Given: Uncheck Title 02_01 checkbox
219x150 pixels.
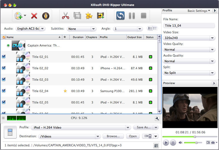Looking at the screenshot, I should pos(4,57).
